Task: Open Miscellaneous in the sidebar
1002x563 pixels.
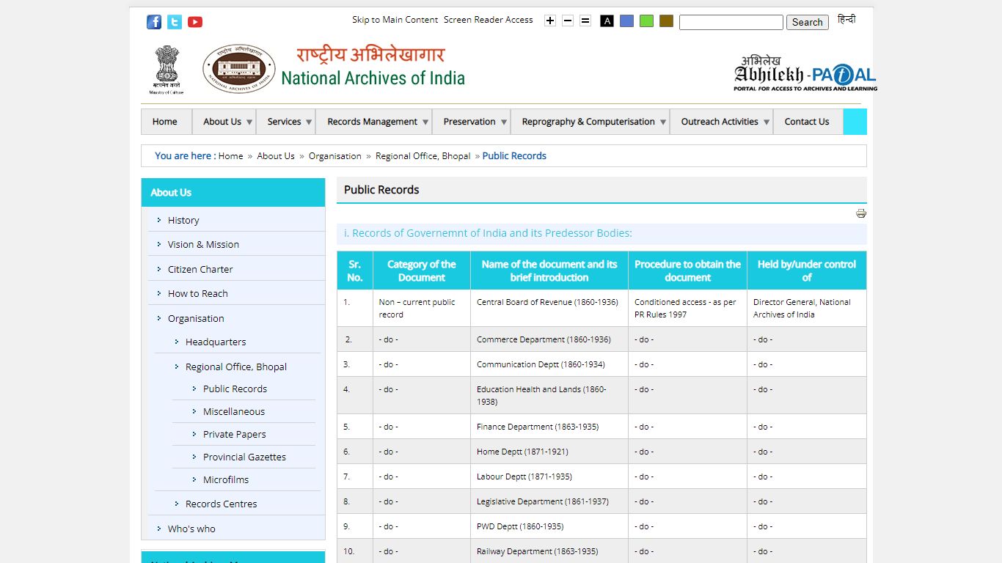Action: click(234, 411)
